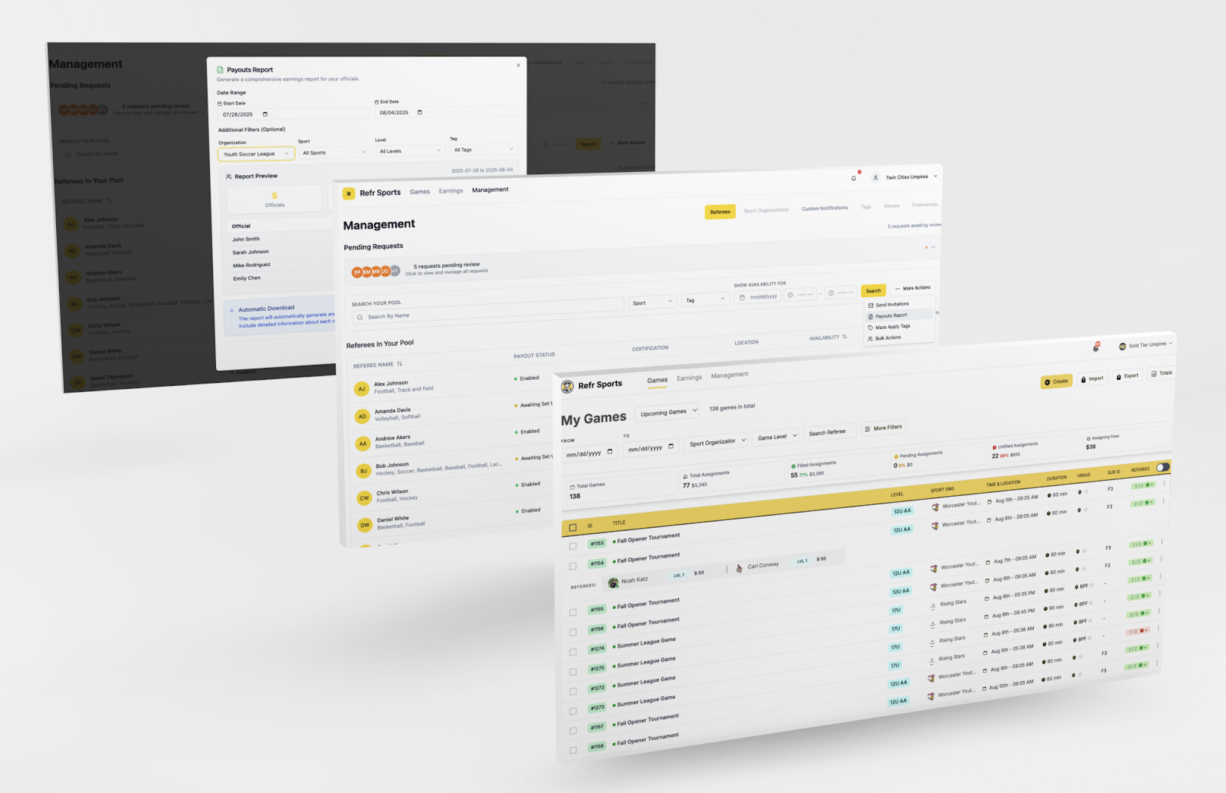
Task: Click the envelope icon beside Send Invitations
Action: pos(871,305)
